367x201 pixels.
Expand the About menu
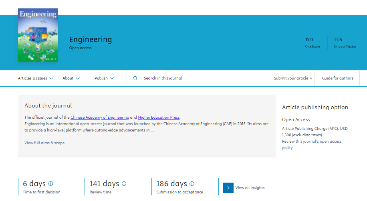(x=71, y=78)
